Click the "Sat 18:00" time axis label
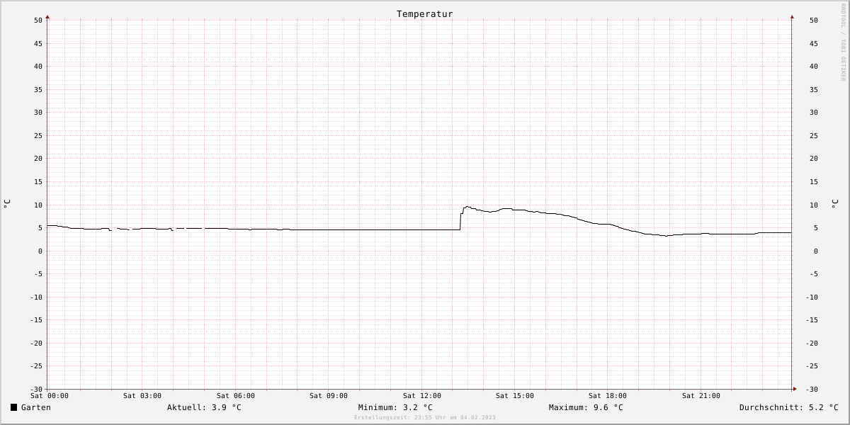The image size is (850, 425). coord(608,396)
